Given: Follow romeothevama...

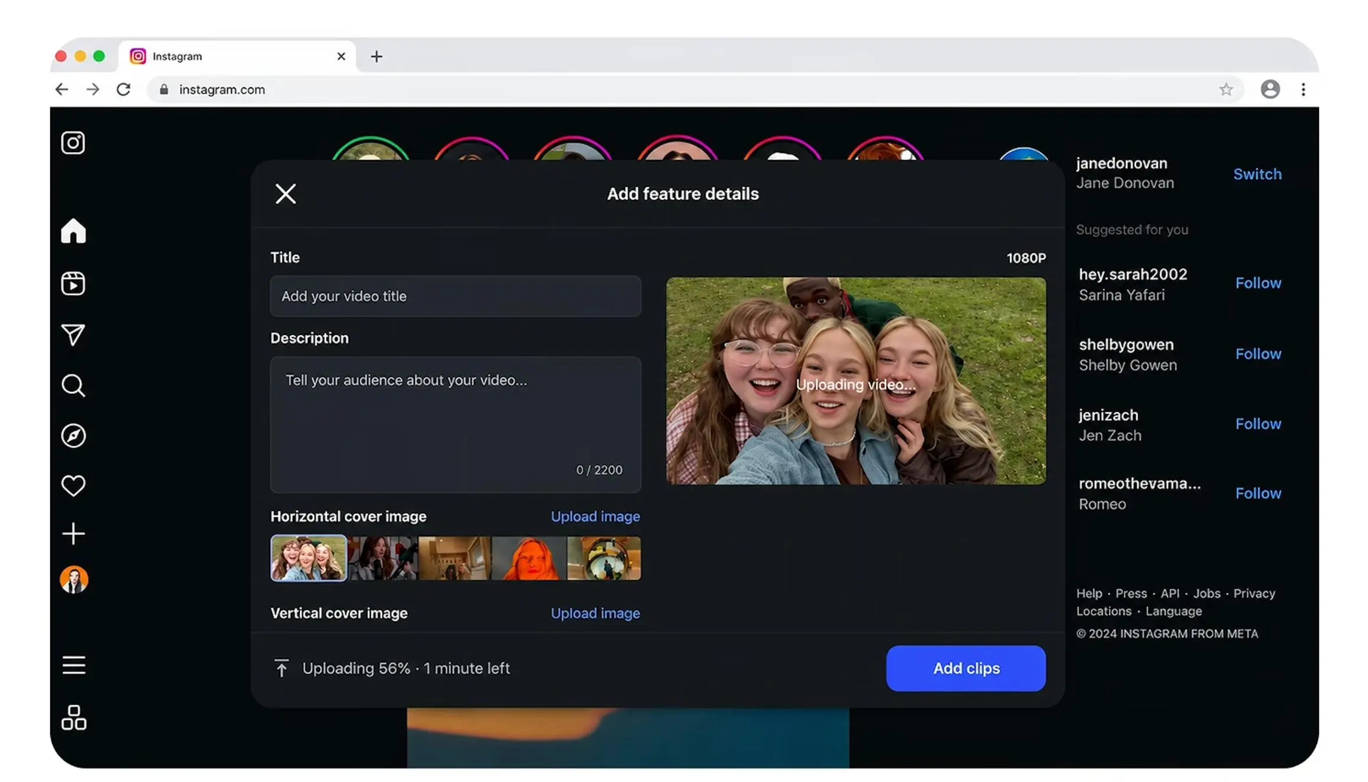Looking at the screenshot, I should pos(1258,494).
